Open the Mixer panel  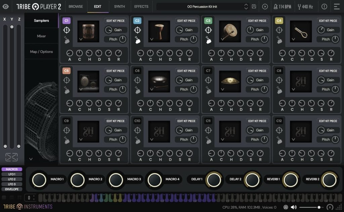click(41, 36)
